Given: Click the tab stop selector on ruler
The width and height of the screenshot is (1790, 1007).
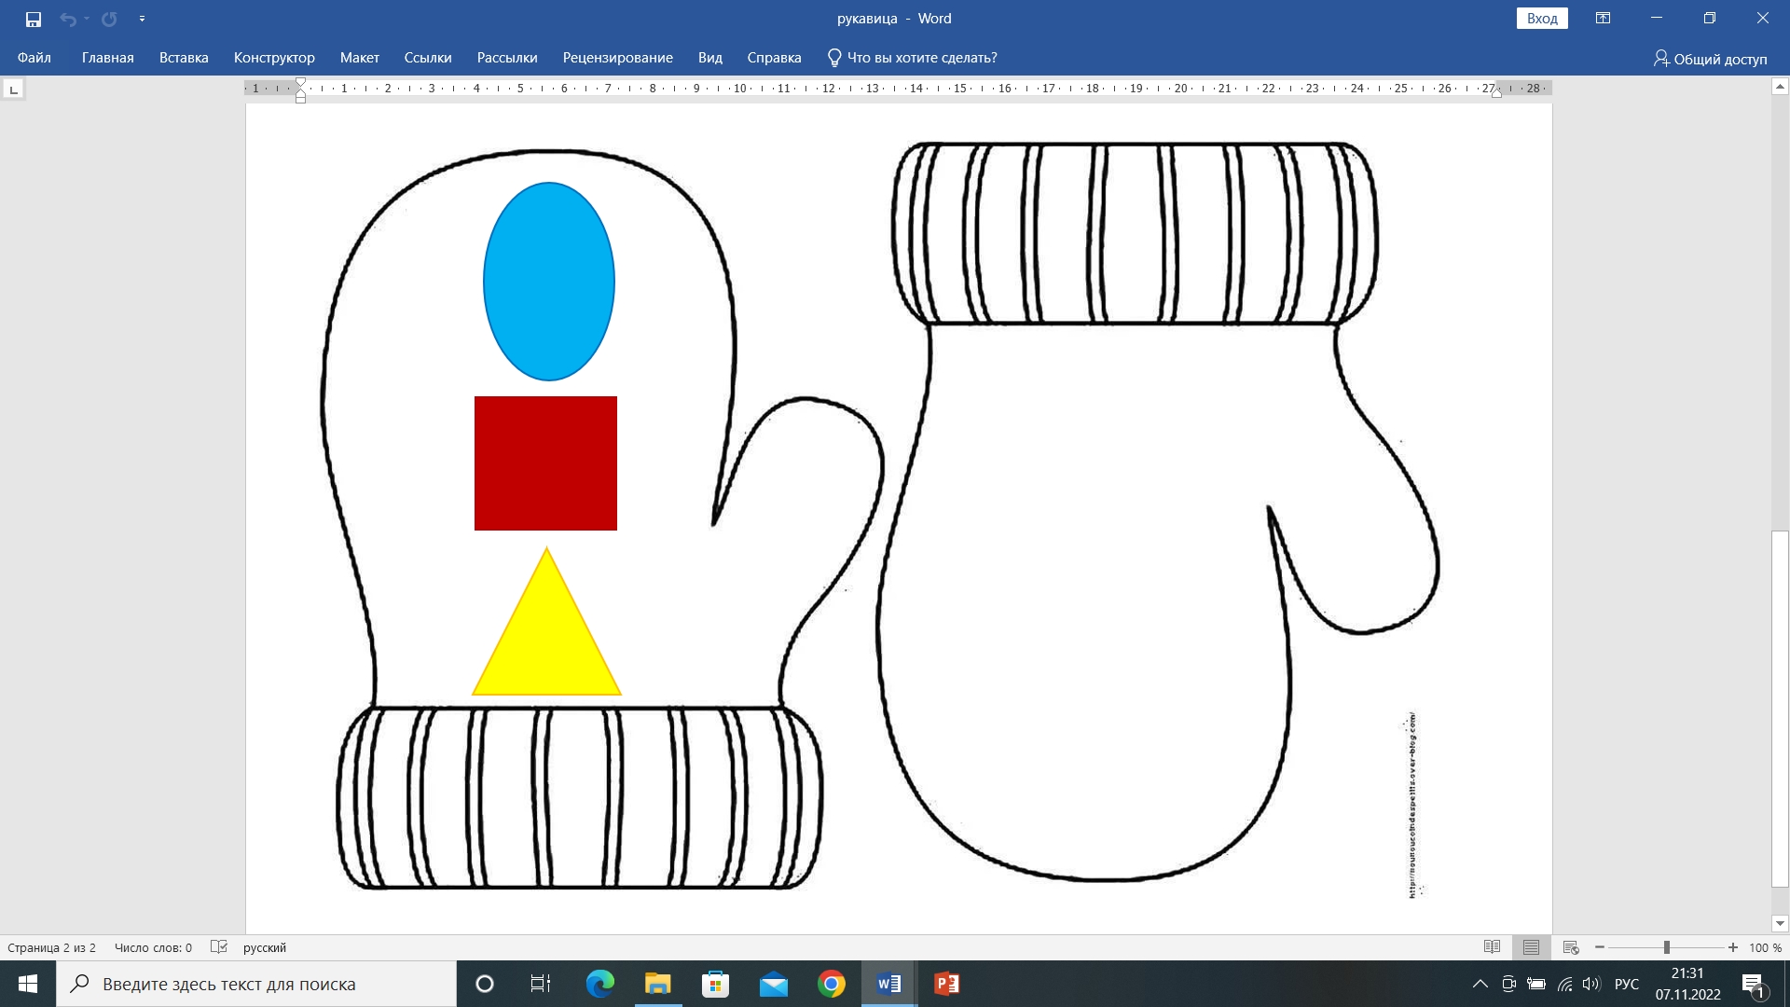Looking at the screenshot, I should (x=13, y=90).
